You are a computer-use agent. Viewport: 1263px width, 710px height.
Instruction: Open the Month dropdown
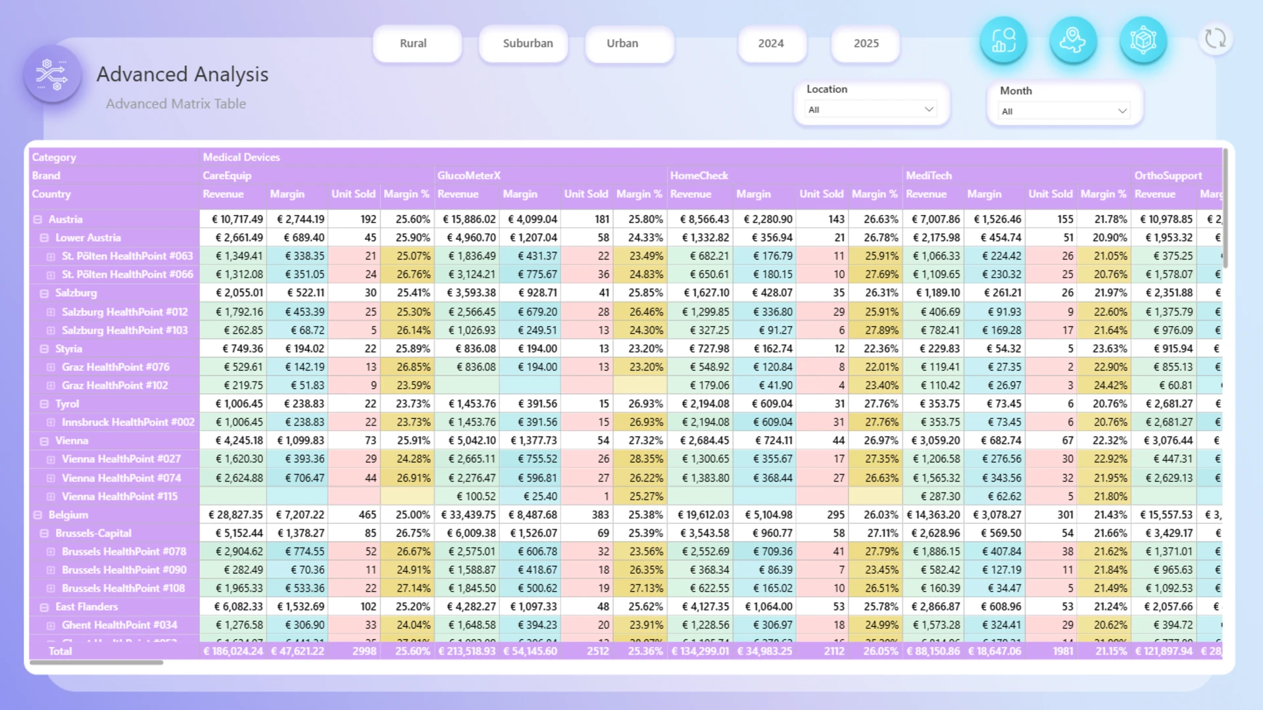(x=1064, y=111)
